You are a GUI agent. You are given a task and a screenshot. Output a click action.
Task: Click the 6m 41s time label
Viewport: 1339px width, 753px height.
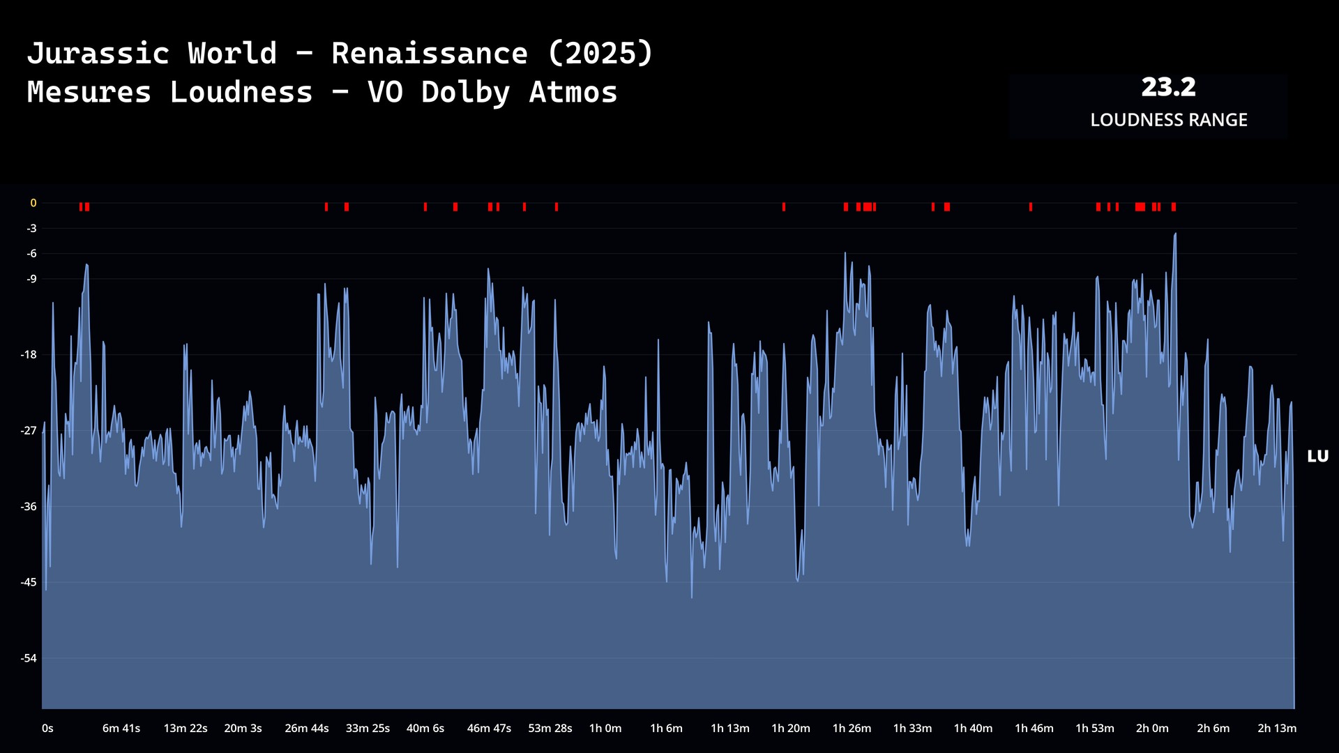click(121, 728)
